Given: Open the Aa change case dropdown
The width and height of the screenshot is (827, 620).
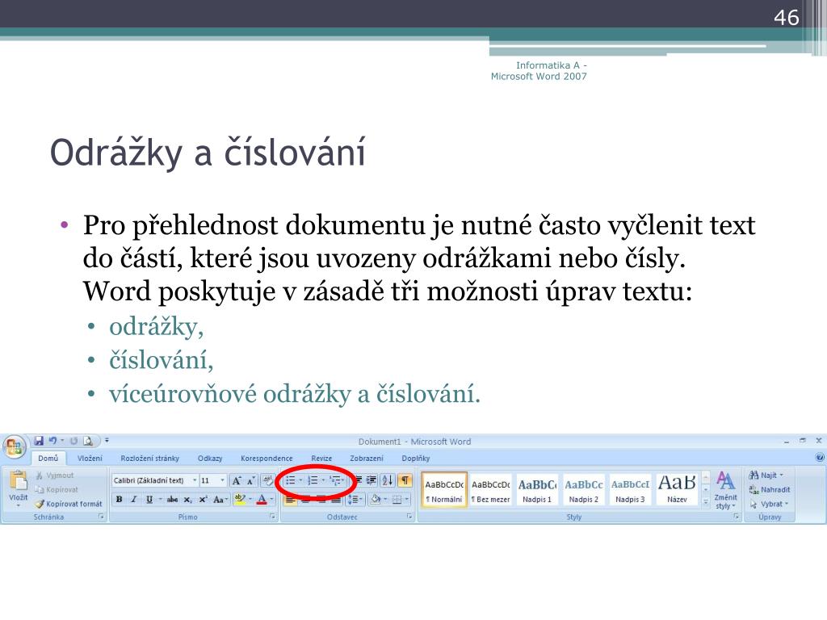Looking at the screenshot, I should (220, 500).
